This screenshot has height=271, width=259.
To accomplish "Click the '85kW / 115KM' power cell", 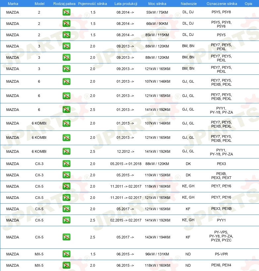I will pos(157,35).
